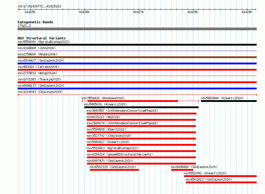This screenshot has height=194, width=265.
Task: Click the esv3554426 (Boomsma2014) label
Action: [103, 98]
